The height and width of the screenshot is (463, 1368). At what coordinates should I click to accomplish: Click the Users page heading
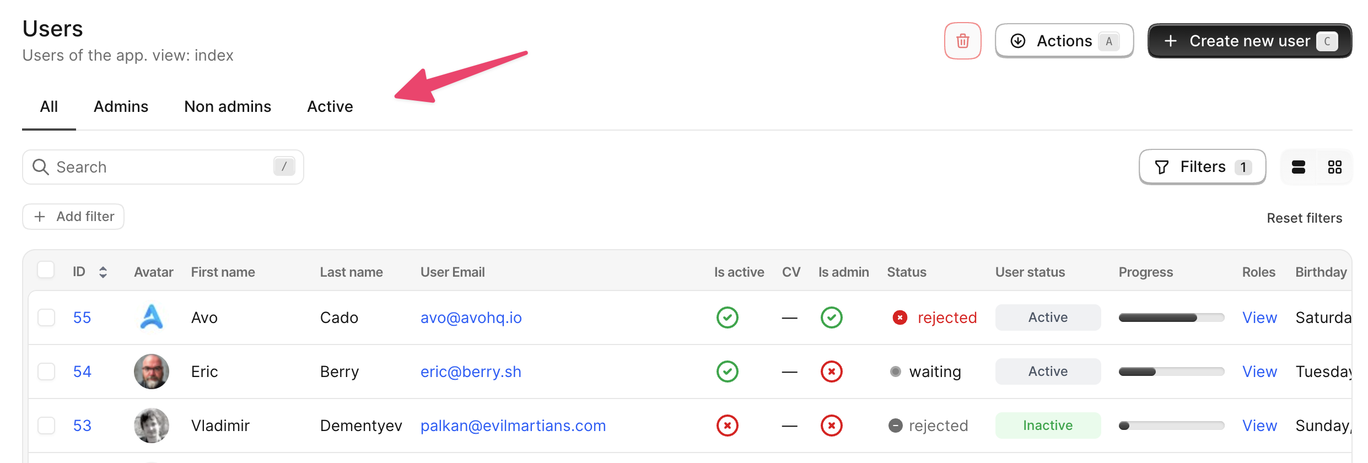point(52,29)
